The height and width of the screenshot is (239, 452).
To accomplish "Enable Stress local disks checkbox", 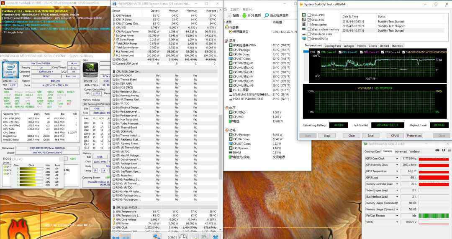I will coord(309,34).
